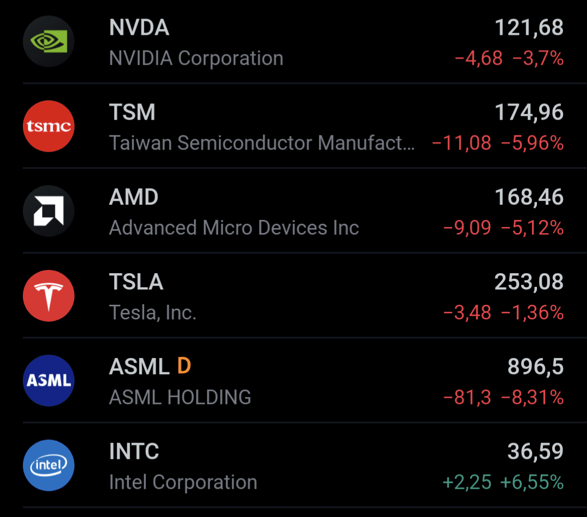587x517 pixels.
Task: Click the red tsmc logo icon
Action: (x=48, y=126)
